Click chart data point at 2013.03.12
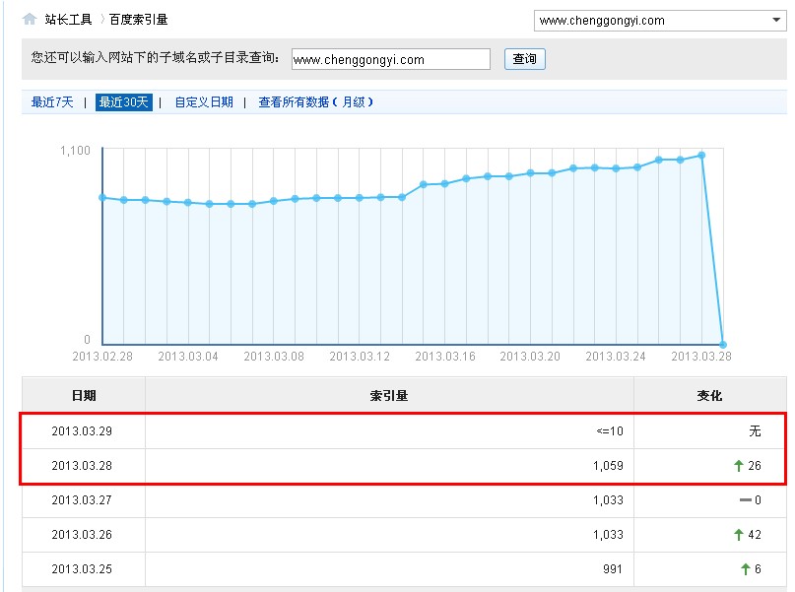This screenshot has width=795, height=592. pyautogui.click(x=360, y=198)
